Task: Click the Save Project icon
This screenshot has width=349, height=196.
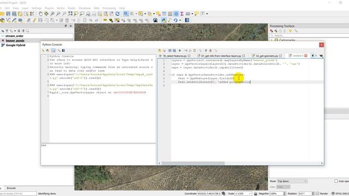Action: [x=8, y=14]
